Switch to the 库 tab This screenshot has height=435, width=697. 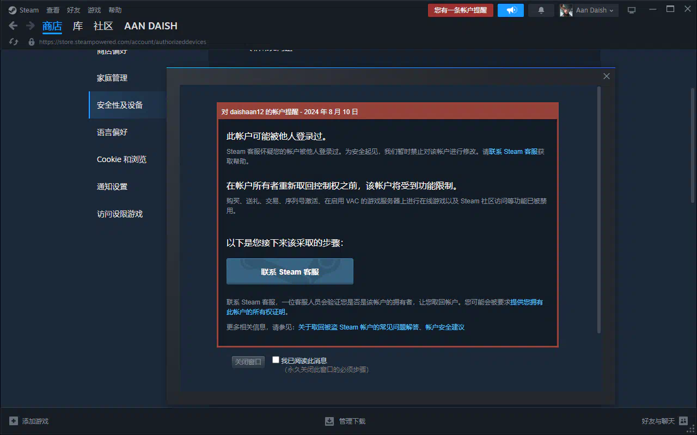tap(78, 26)
